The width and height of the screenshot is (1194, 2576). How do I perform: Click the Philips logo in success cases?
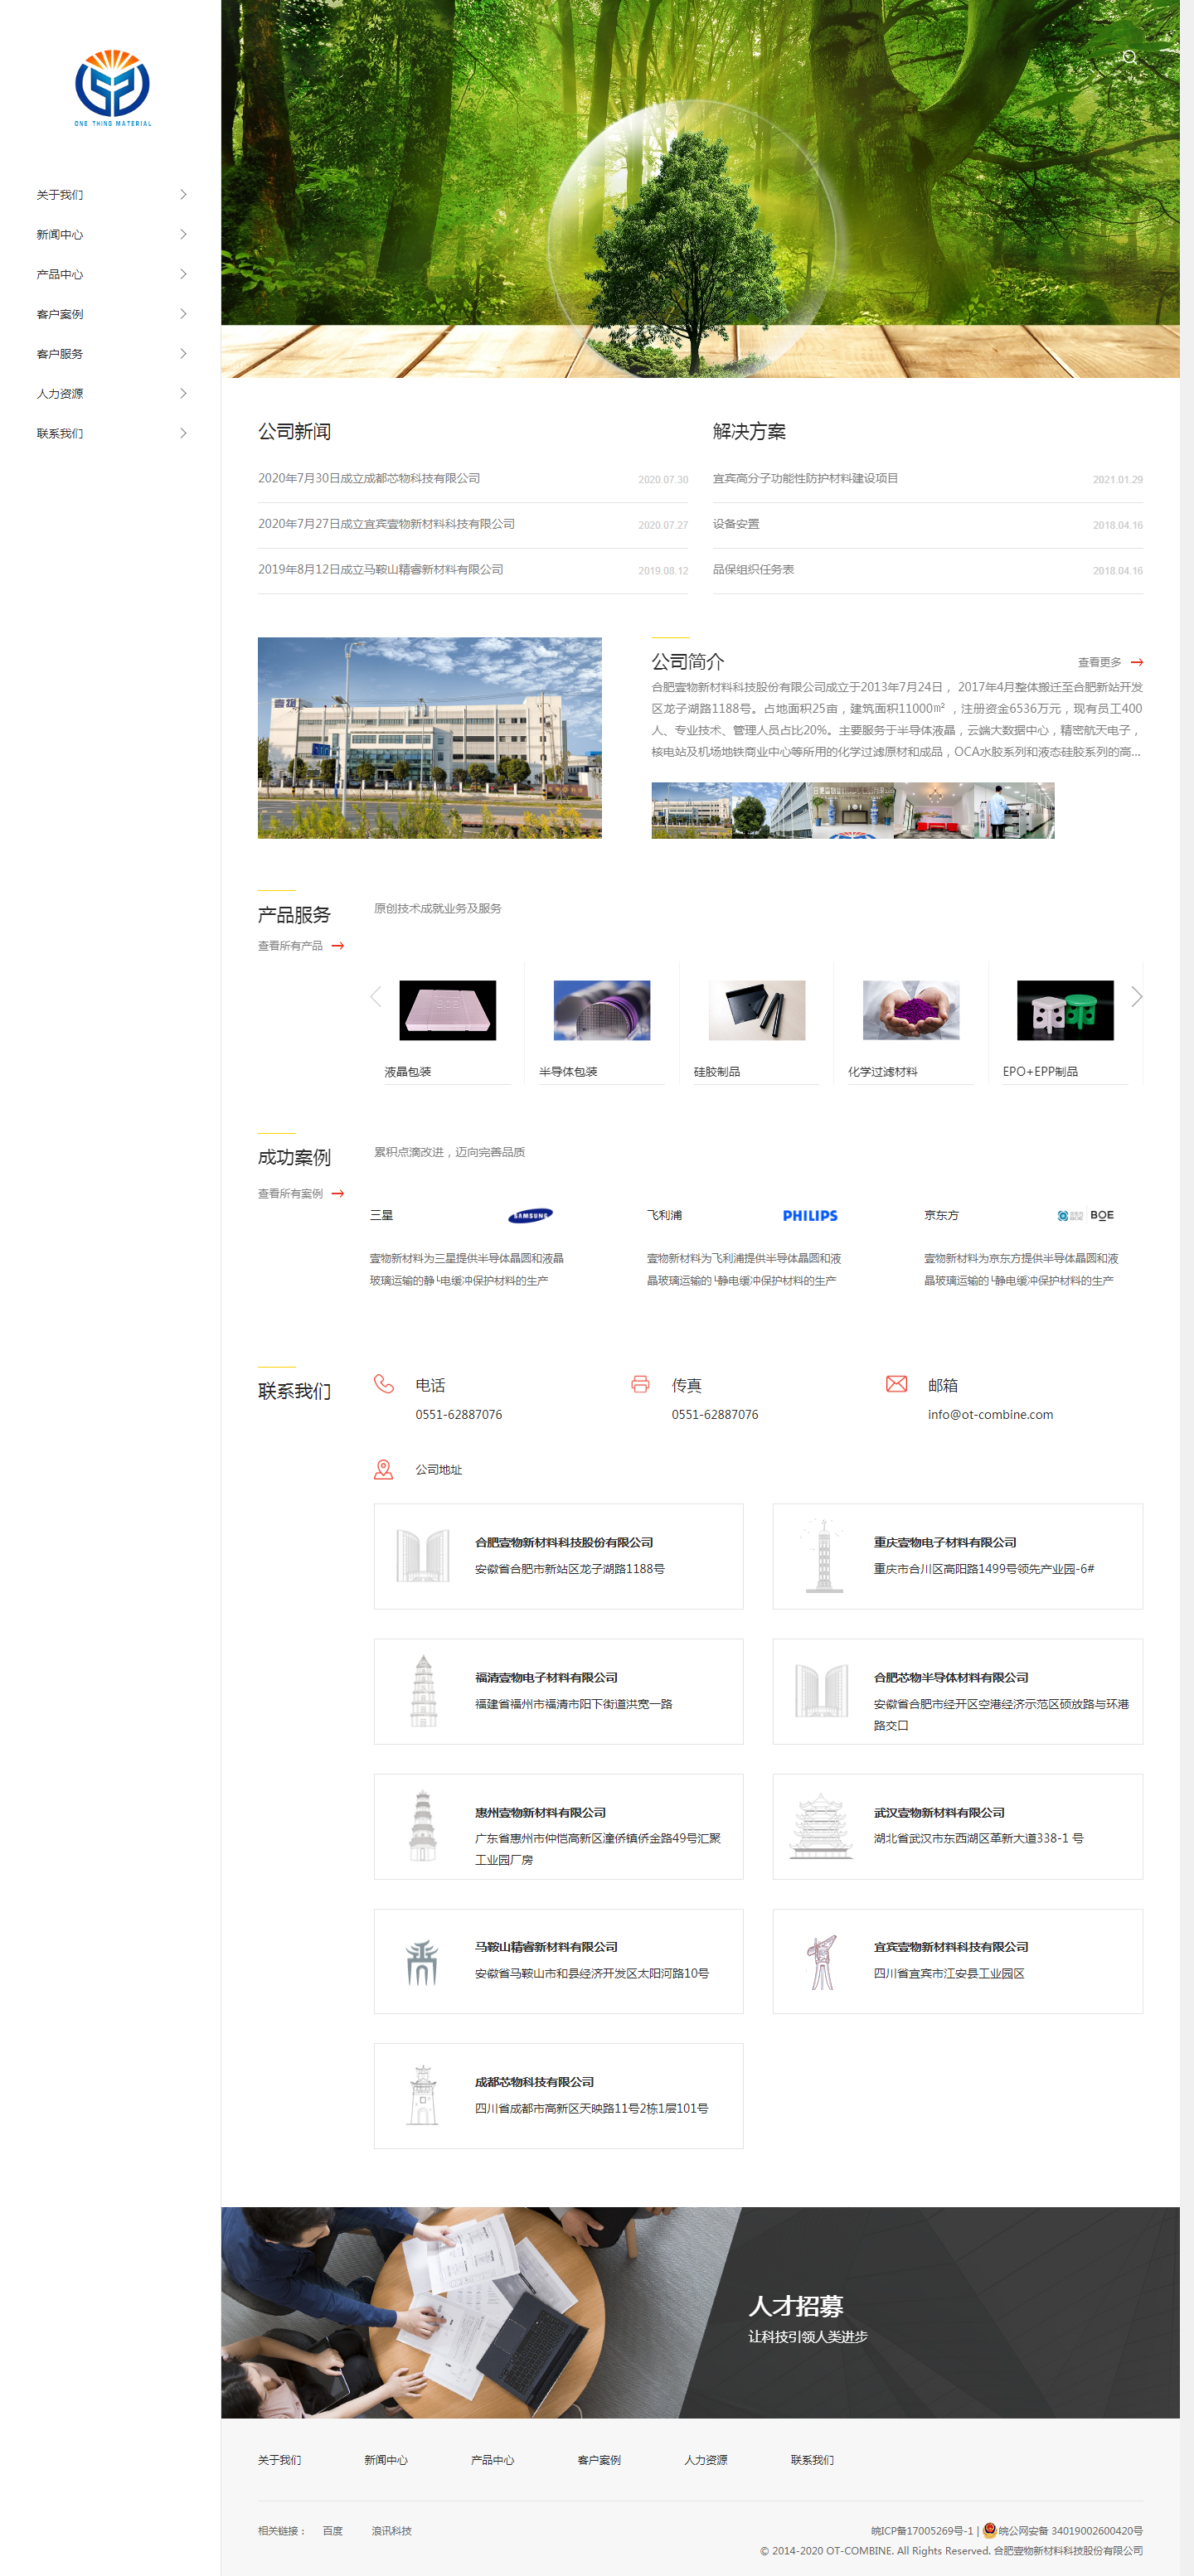click(809, 1216)
